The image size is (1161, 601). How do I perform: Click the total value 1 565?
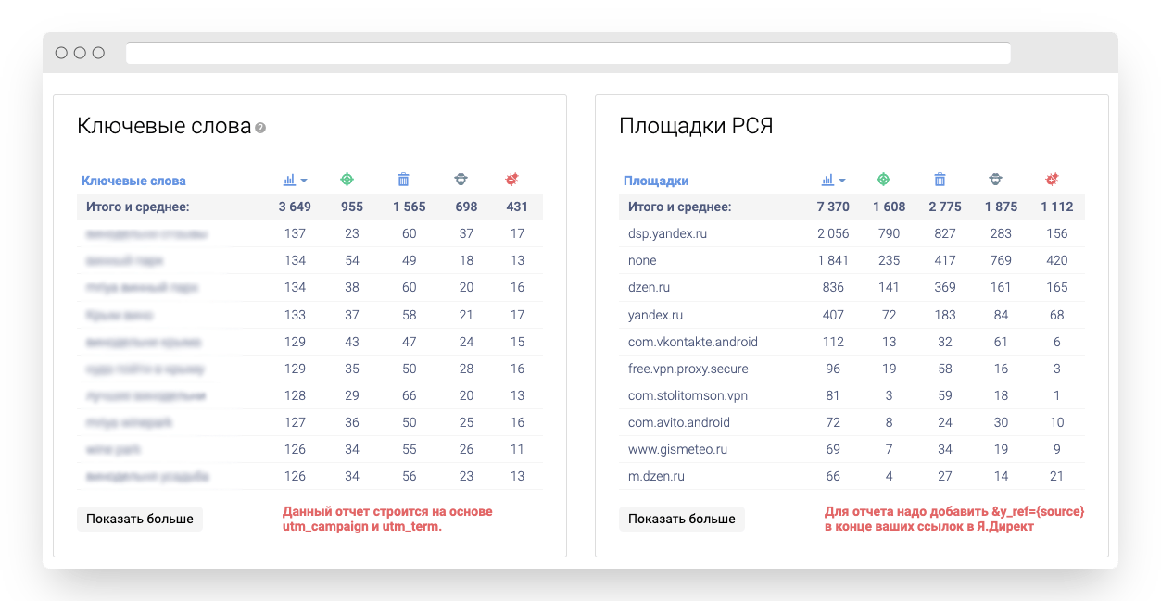click(x=409, y=207)
